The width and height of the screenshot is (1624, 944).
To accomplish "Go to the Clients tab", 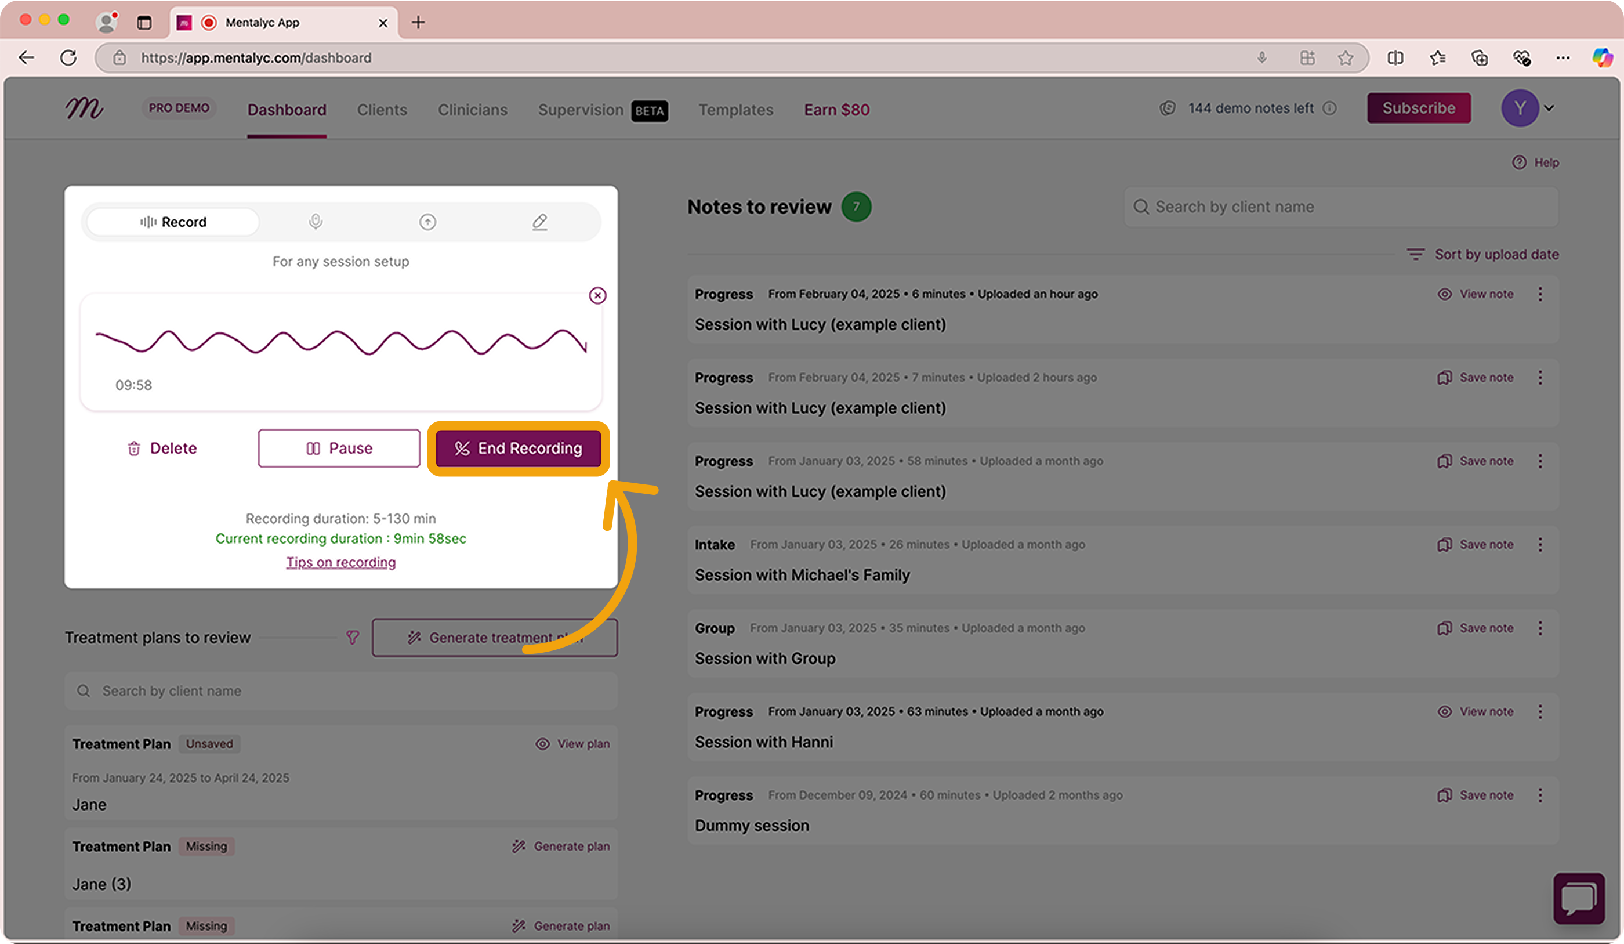I will tap(382, 110).
